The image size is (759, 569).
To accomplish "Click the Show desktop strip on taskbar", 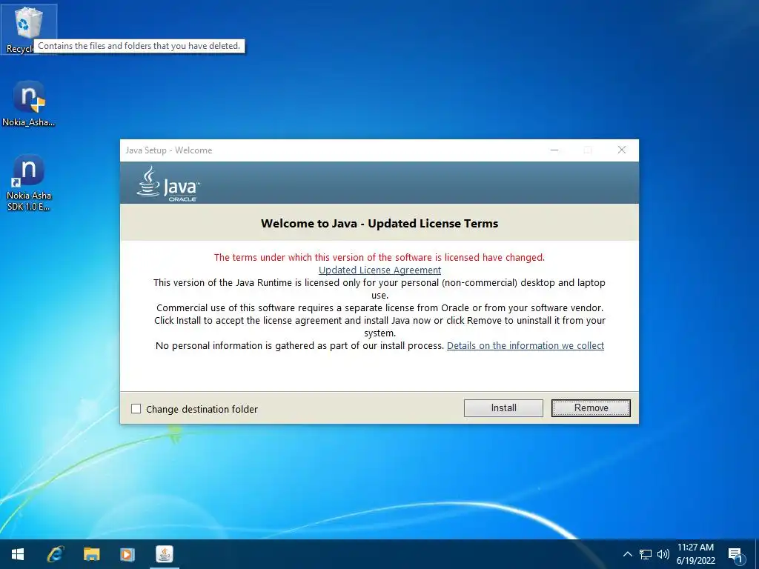I will 757,554.
